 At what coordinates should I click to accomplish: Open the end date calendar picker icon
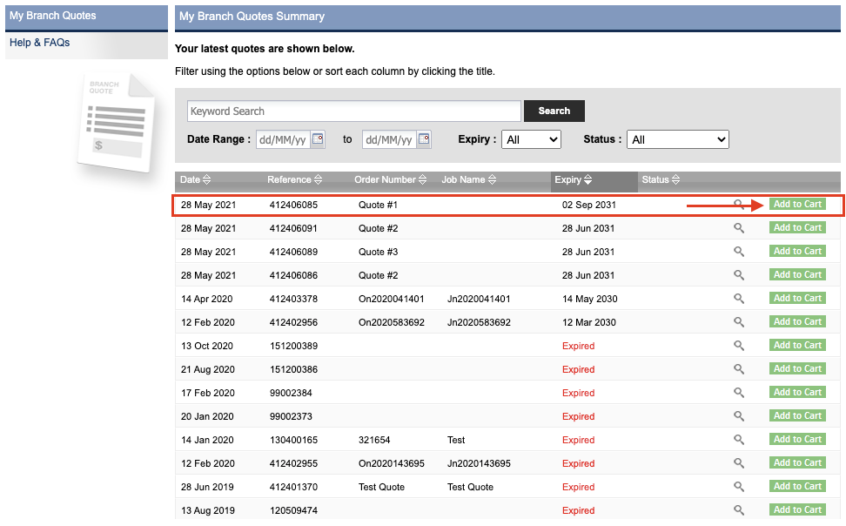(x=424, y=138)
